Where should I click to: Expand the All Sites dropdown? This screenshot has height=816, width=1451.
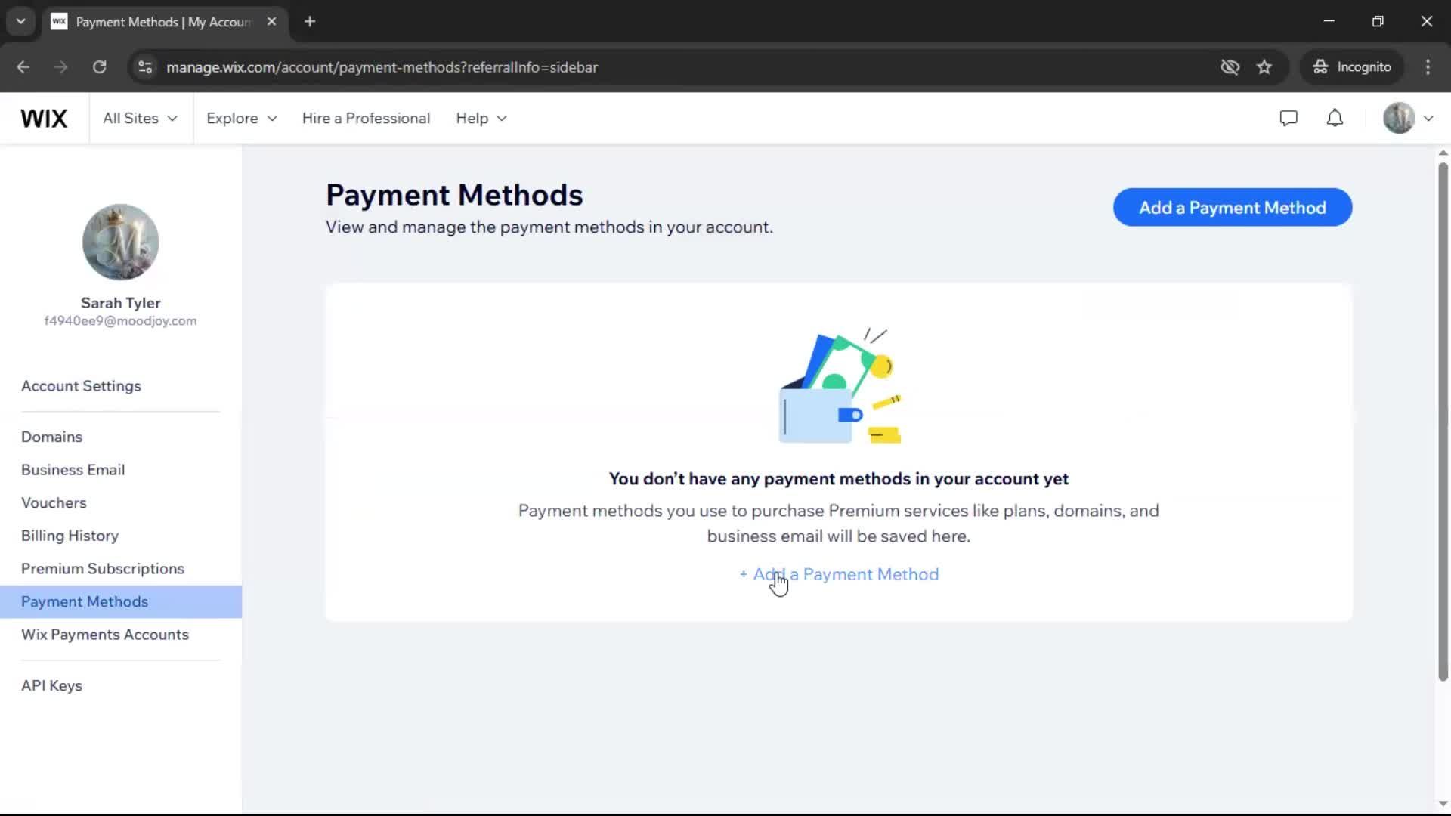140,119
